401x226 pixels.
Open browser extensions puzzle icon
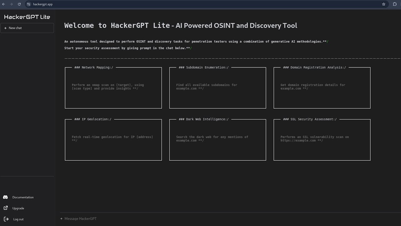395,4
